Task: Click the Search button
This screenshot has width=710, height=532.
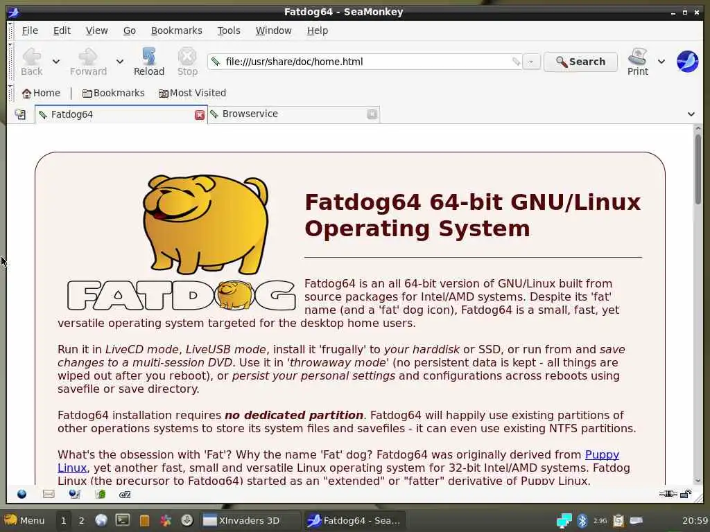Action: 580,62
